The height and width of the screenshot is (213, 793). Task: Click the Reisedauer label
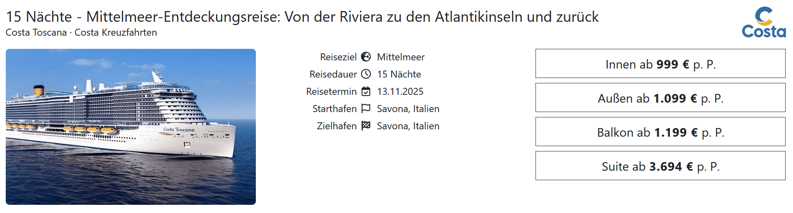click(333, 74)
